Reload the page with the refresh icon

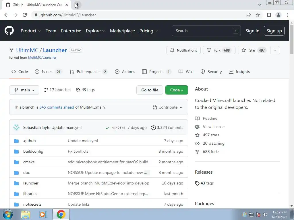(25, 15)
